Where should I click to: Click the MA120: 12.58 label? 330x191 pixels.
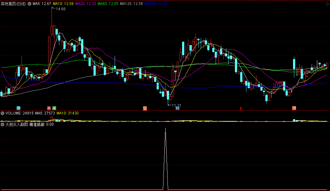coord(131,4)
